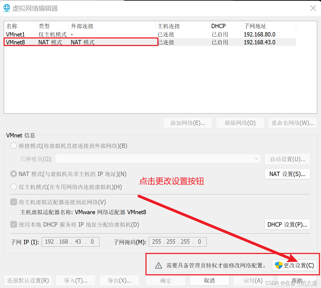This screenshot has width=321, height=288.
Task: Click the warning triangle icon
Action: pyautogui.click(x=158, y=266)
